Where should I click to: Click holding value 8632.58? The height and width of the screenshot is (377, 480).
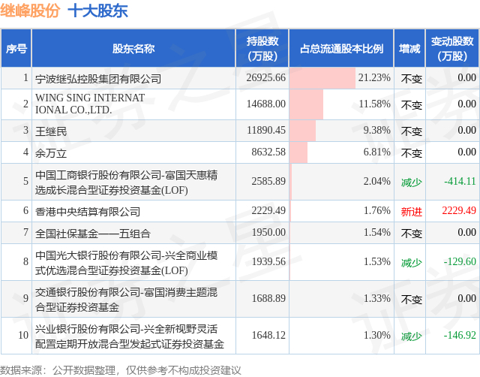268,152
